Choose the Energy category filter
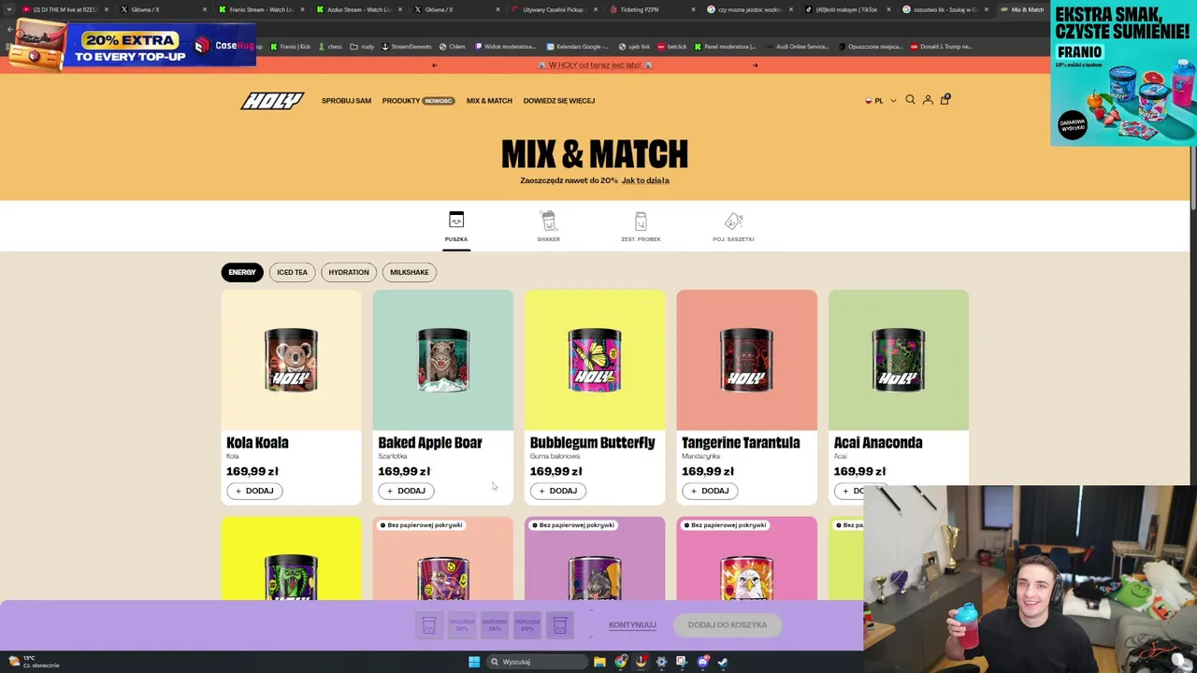Screen dimensions: 1197x673 242,272
